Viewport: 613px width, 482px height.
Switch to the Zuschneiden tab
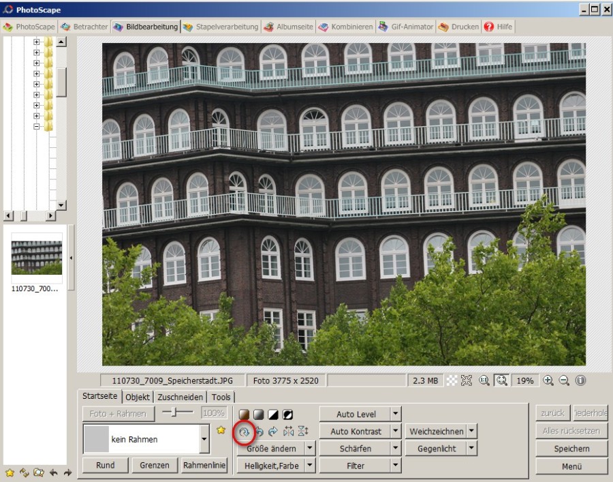pos(180,397)
